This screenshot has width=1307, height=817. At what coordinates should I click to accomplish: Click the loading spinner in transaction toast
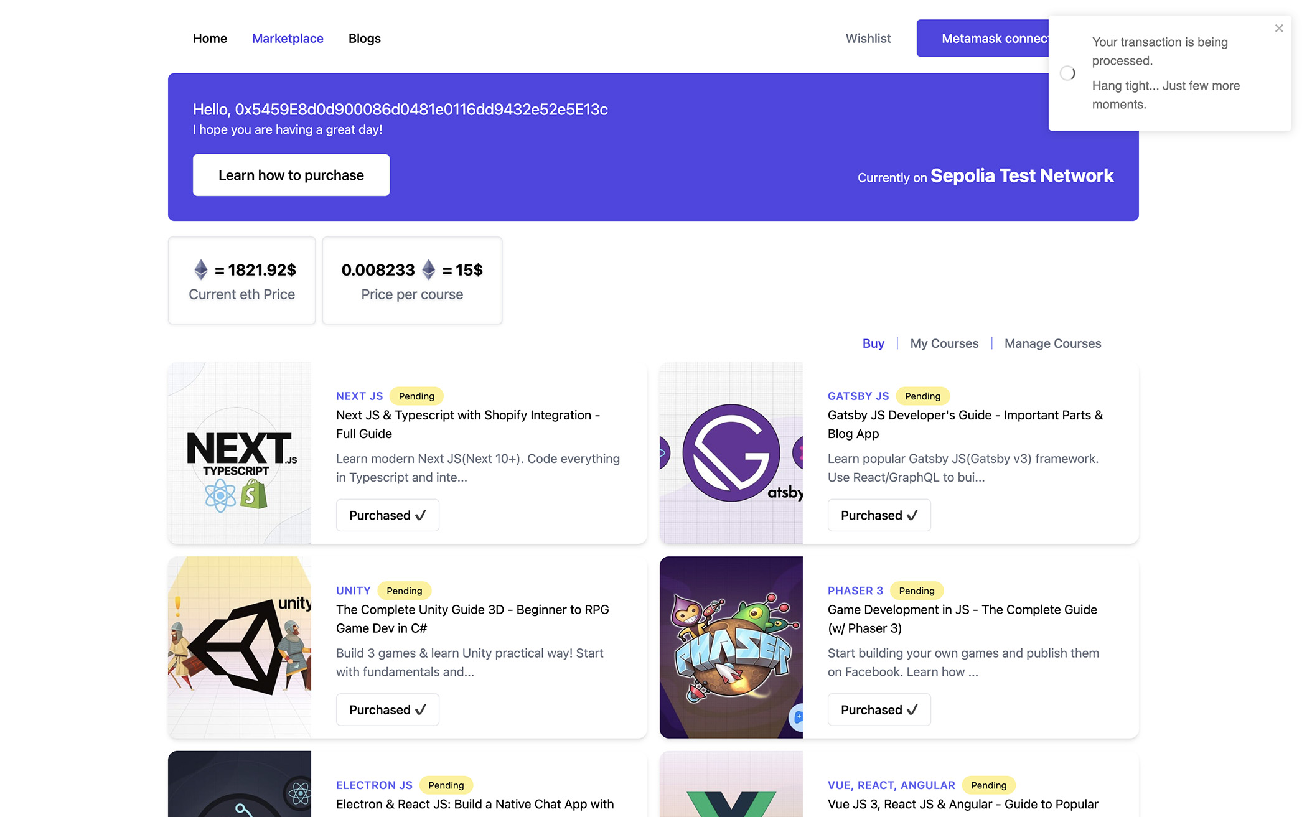coord(1067,73)
